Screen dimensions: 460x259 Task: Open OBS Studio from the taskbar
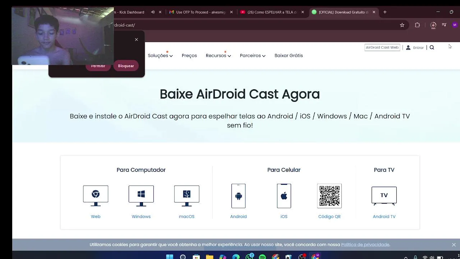click(302, 257)
